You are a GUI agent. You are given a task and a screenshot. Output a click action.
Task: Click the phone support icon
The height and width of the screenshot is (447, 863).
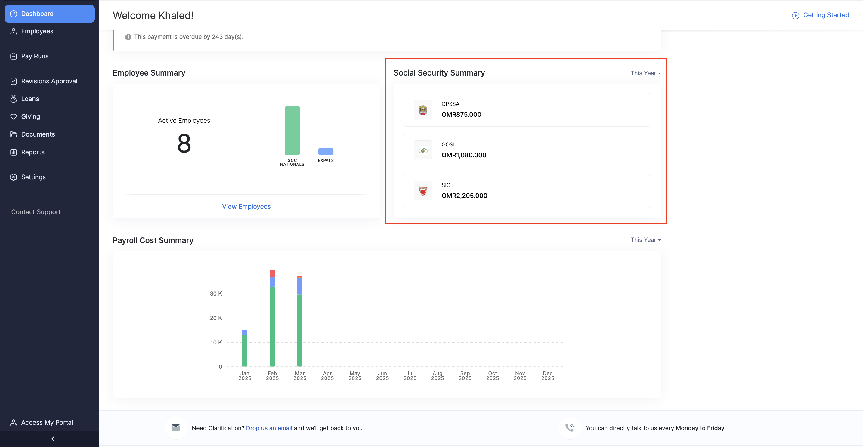[x=570, y=427]
